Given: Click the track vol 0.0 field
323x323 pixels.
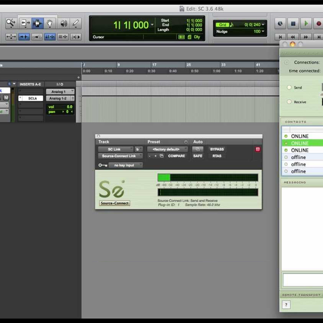Looking at the screenshot, I should tap(60, 107).
